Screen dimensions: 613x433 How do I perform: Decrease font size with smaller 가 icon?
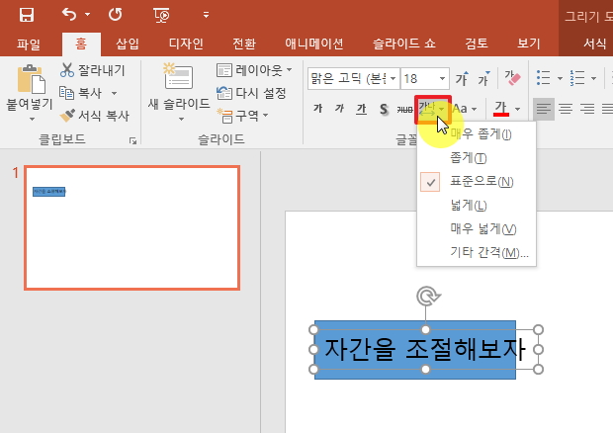[x=484, y=78]
